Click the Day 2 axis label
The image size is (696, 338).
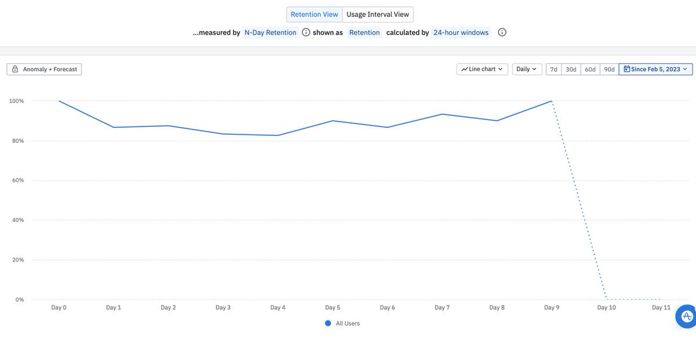click(168, 307)
